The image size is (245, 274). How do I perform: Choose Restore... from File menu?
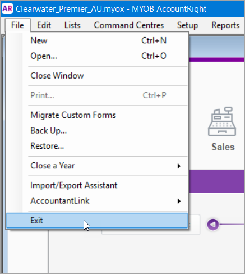coord(97,146)
